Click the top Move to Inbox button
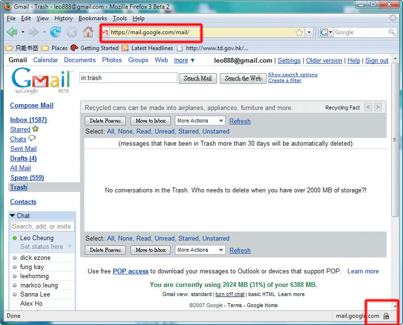 click(x=150, y=121)
